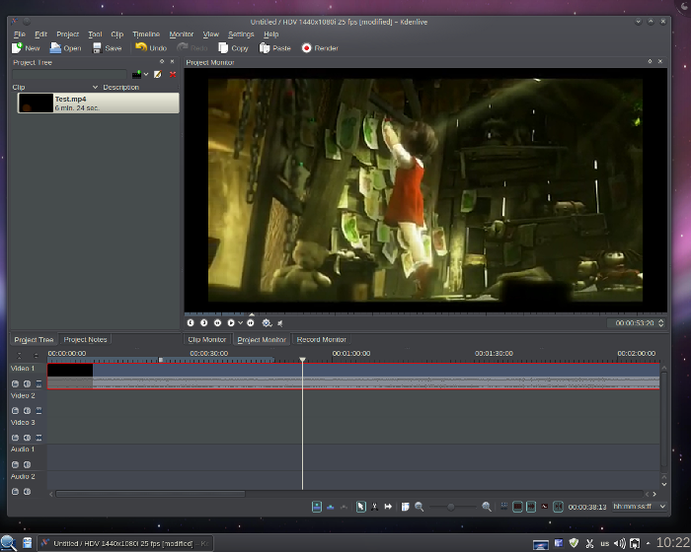Undo the last action from the toolbar

click(x=141, y=47)
